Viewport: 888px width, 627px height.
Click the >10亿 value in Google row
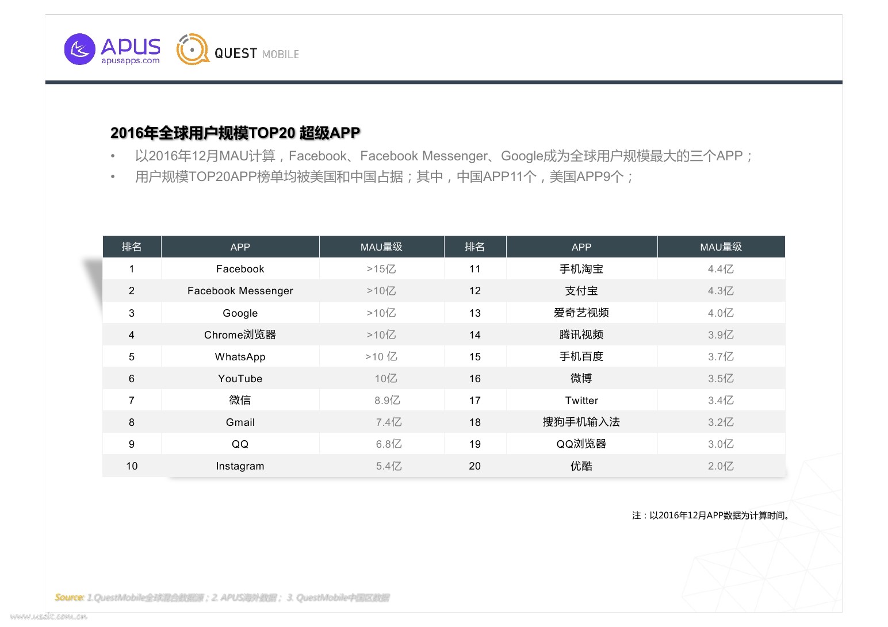click(x=381, y=313)
